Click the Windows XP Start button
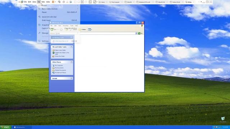The image size is (230, 129). [6, 127]
